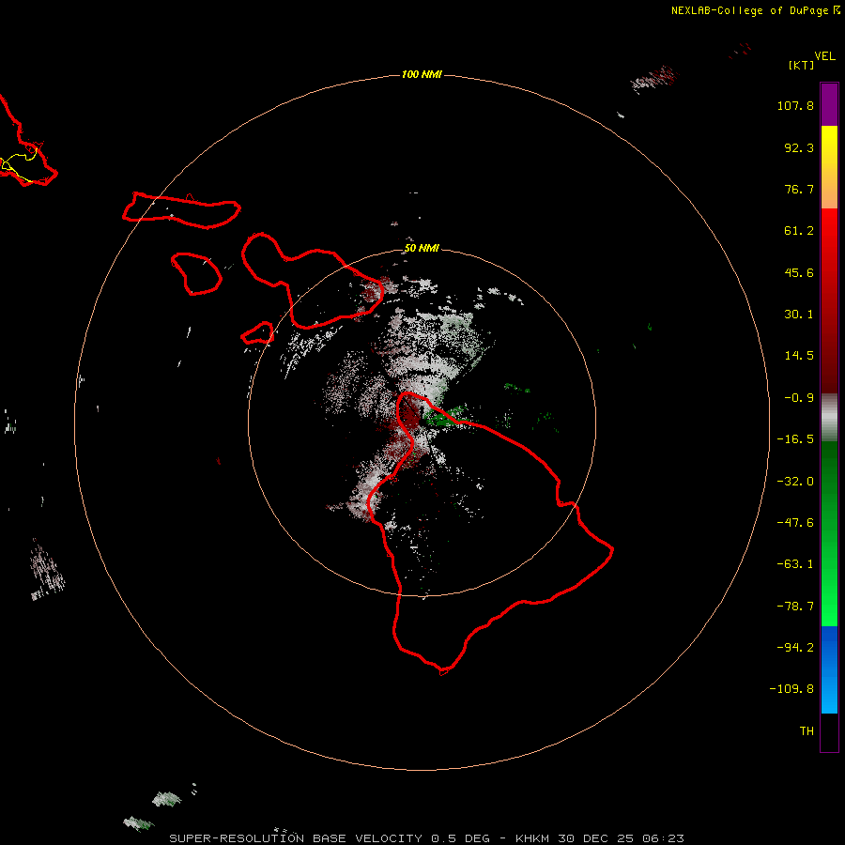Click the 50 NMI range ring label
Image resolution: width=845 pixels, height=845 pixels.
tap(422, 249)
